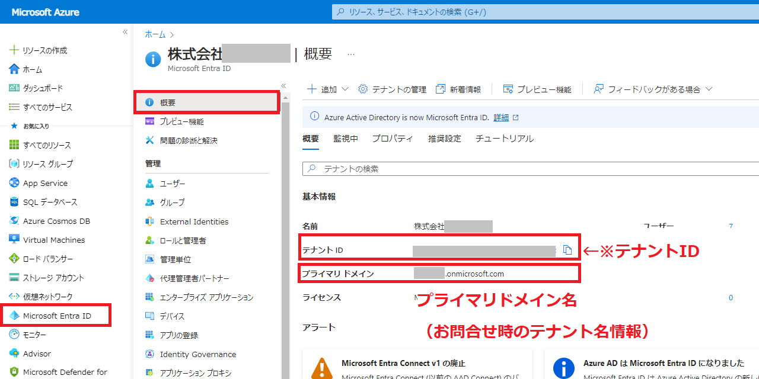Image resolution: width=759 pixels, height=379 pixels.
Task: Open すべてのサービス list icon
Action: click(14, 107)
